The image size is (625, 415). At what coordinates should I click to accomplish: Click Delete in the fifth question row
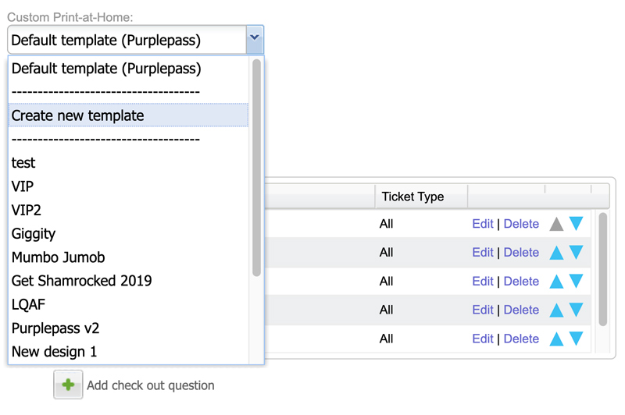pyautogui.click(x=521, y=339)
